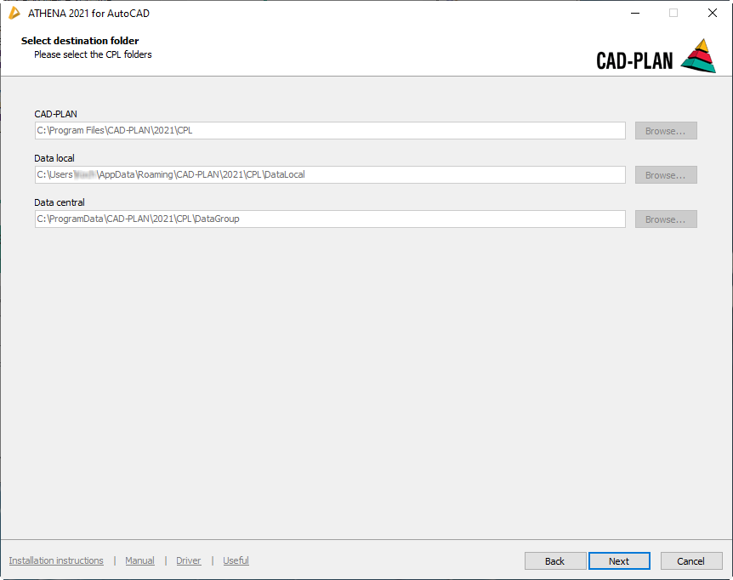Minimize the ATHENA installer window

pos(634,13)
